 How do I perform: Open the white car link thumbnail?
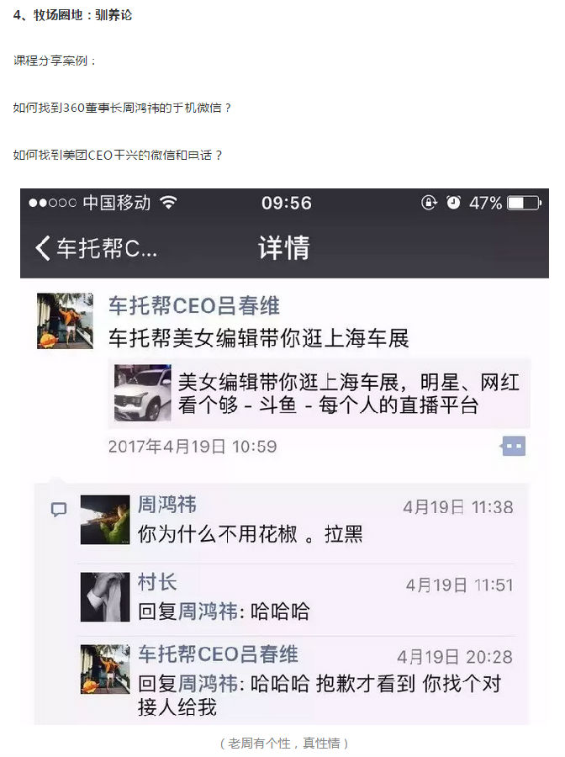point(143,393)
